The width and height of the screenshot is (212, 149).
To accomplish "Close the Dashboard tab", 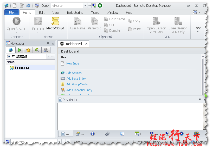I will (x=86, y=43).
